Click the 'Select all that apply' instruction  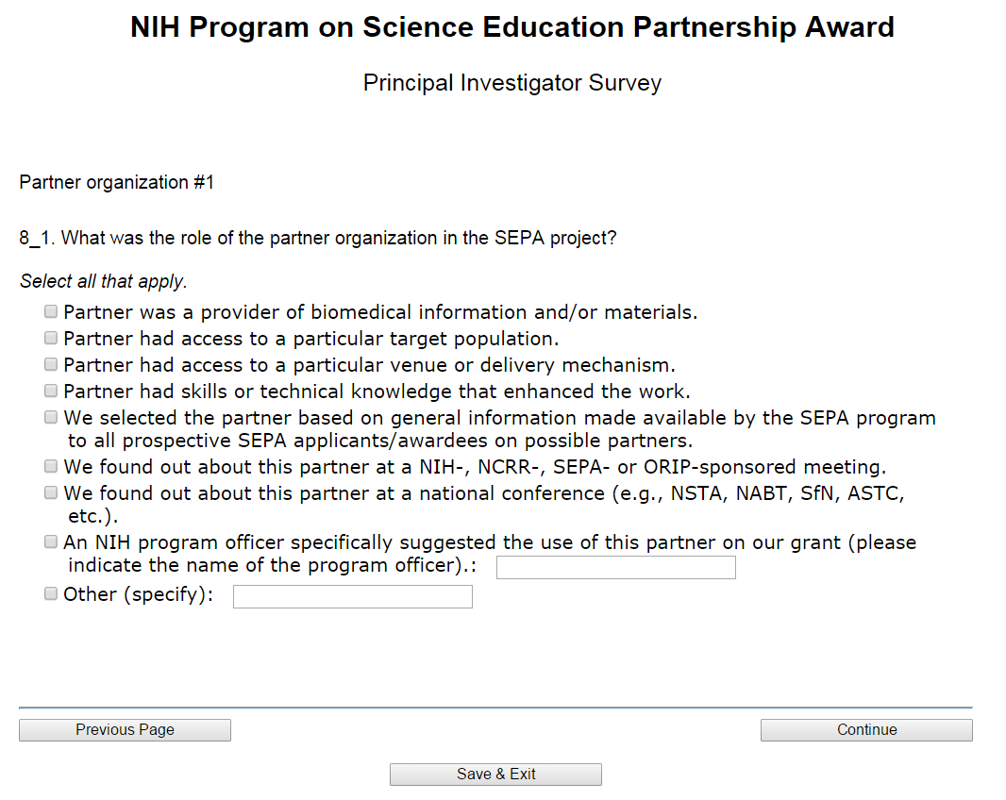point(104,281)
